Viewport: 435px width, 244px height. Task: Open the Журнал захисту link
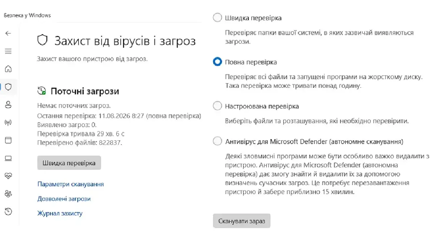tap(60, 213)
